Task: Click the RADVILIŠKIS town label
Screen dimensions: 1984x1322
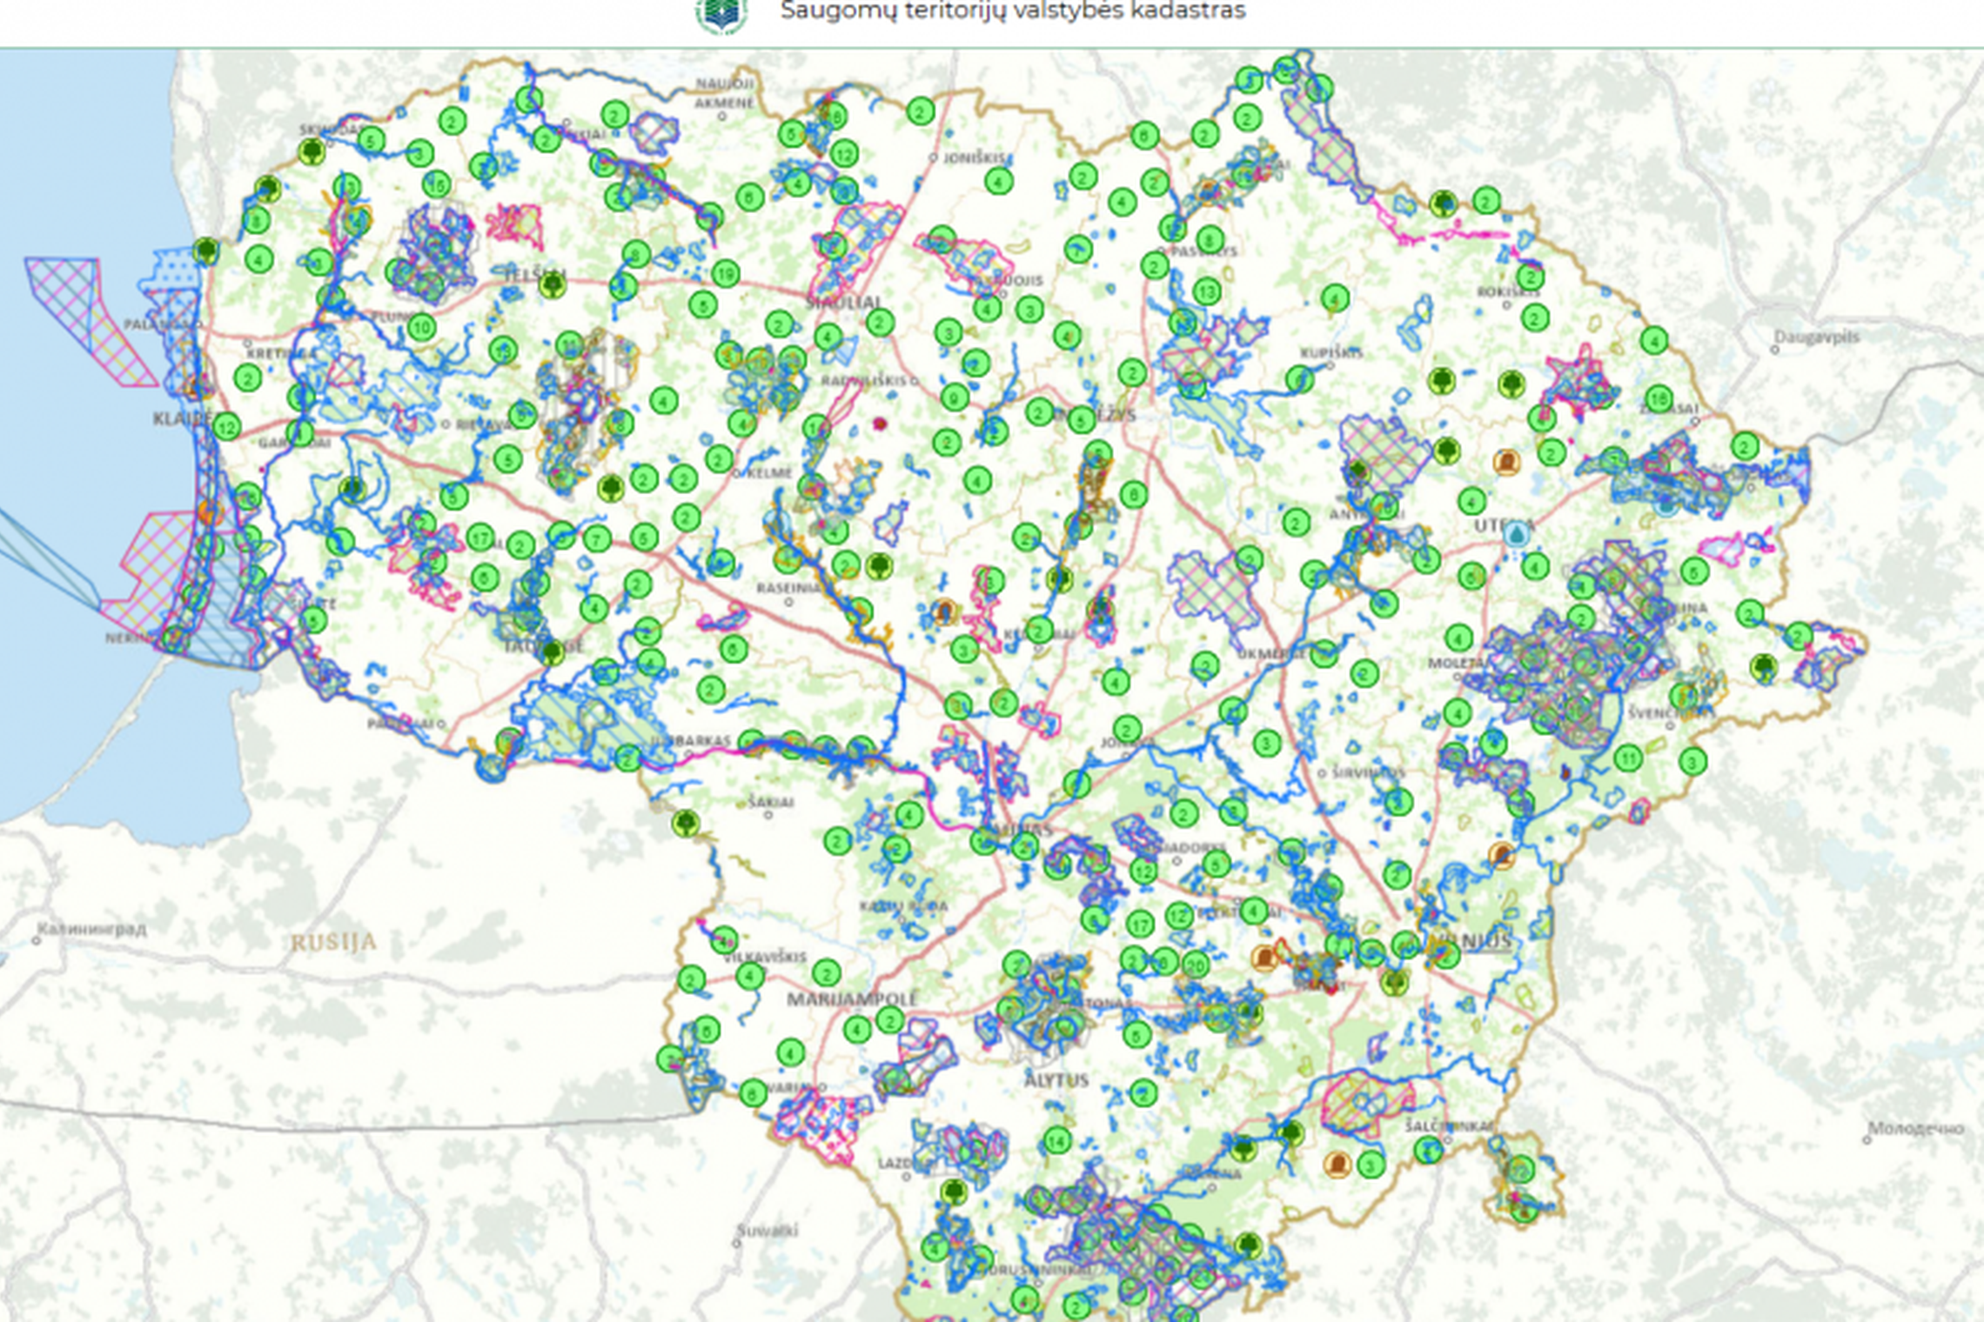Action: (863, 381)
